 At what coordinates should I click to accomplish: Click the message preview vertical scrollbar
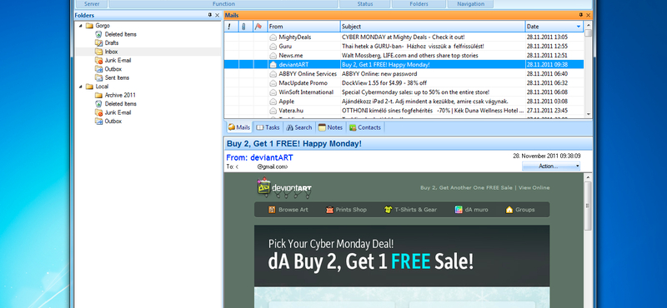pos(588,240)
